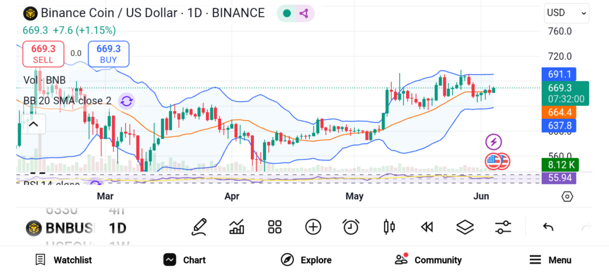Click the Jun date axis label
Image resolution: width=609 pixels, height=274 pixels.
[481, 196]
